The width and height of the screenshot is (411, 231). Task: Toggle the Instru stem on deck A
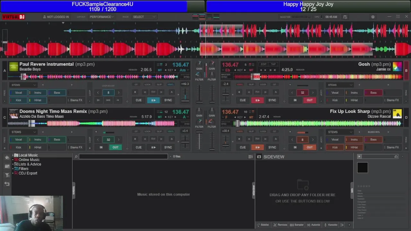[38, 93]
